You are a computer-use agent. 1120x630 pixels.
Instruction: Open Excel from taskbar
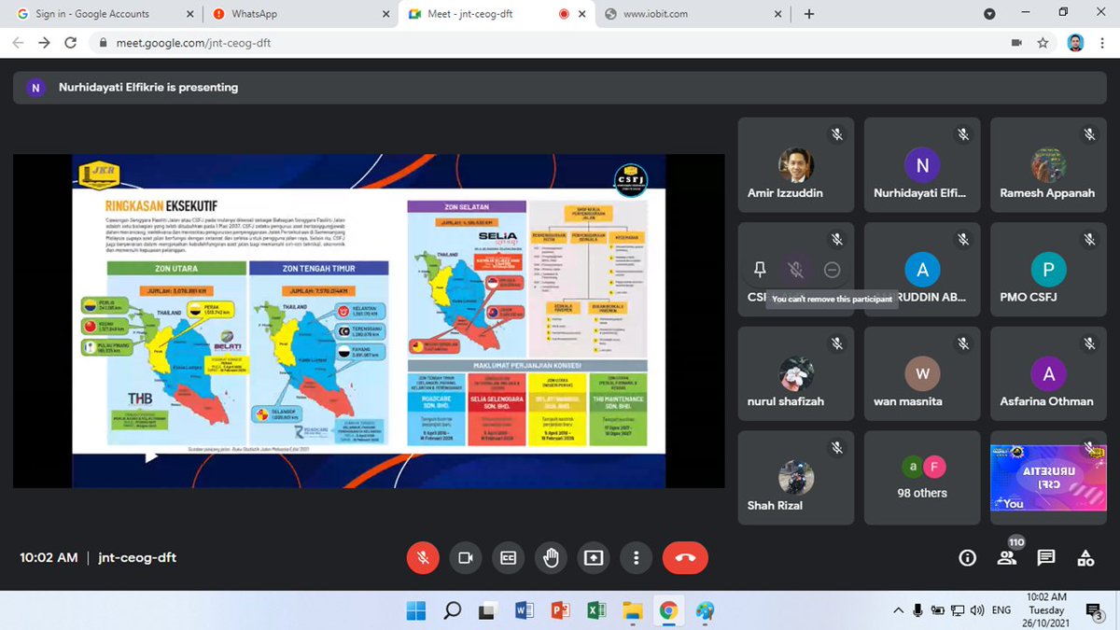coord(596,610)
